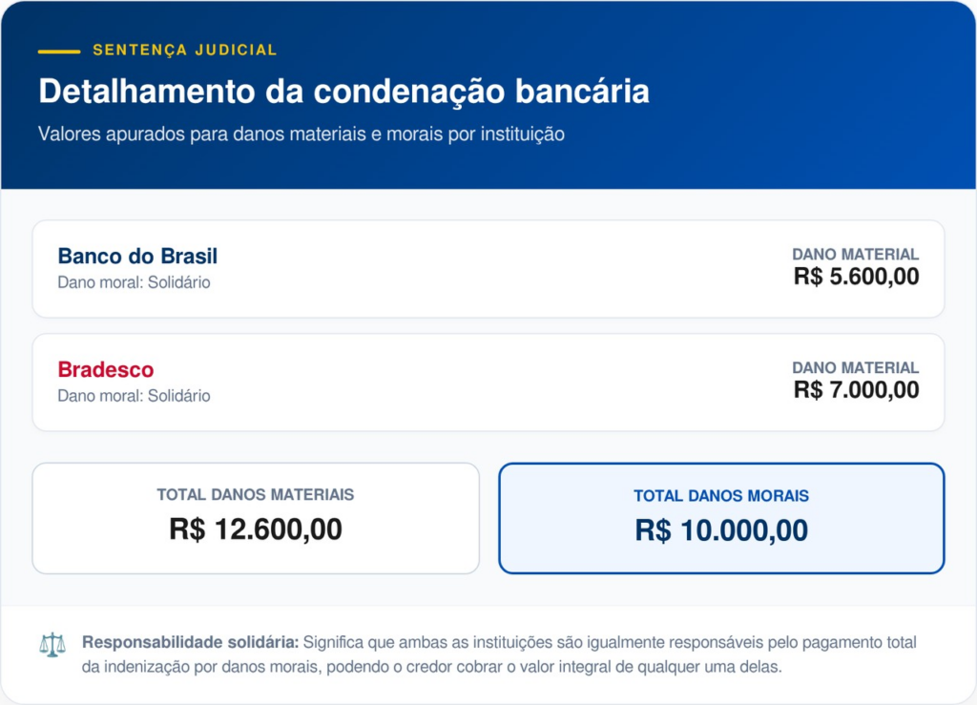The width and height of the screenshot is (977, 705).
Task: Click the scales of justice icon
Action: point(52,645)
